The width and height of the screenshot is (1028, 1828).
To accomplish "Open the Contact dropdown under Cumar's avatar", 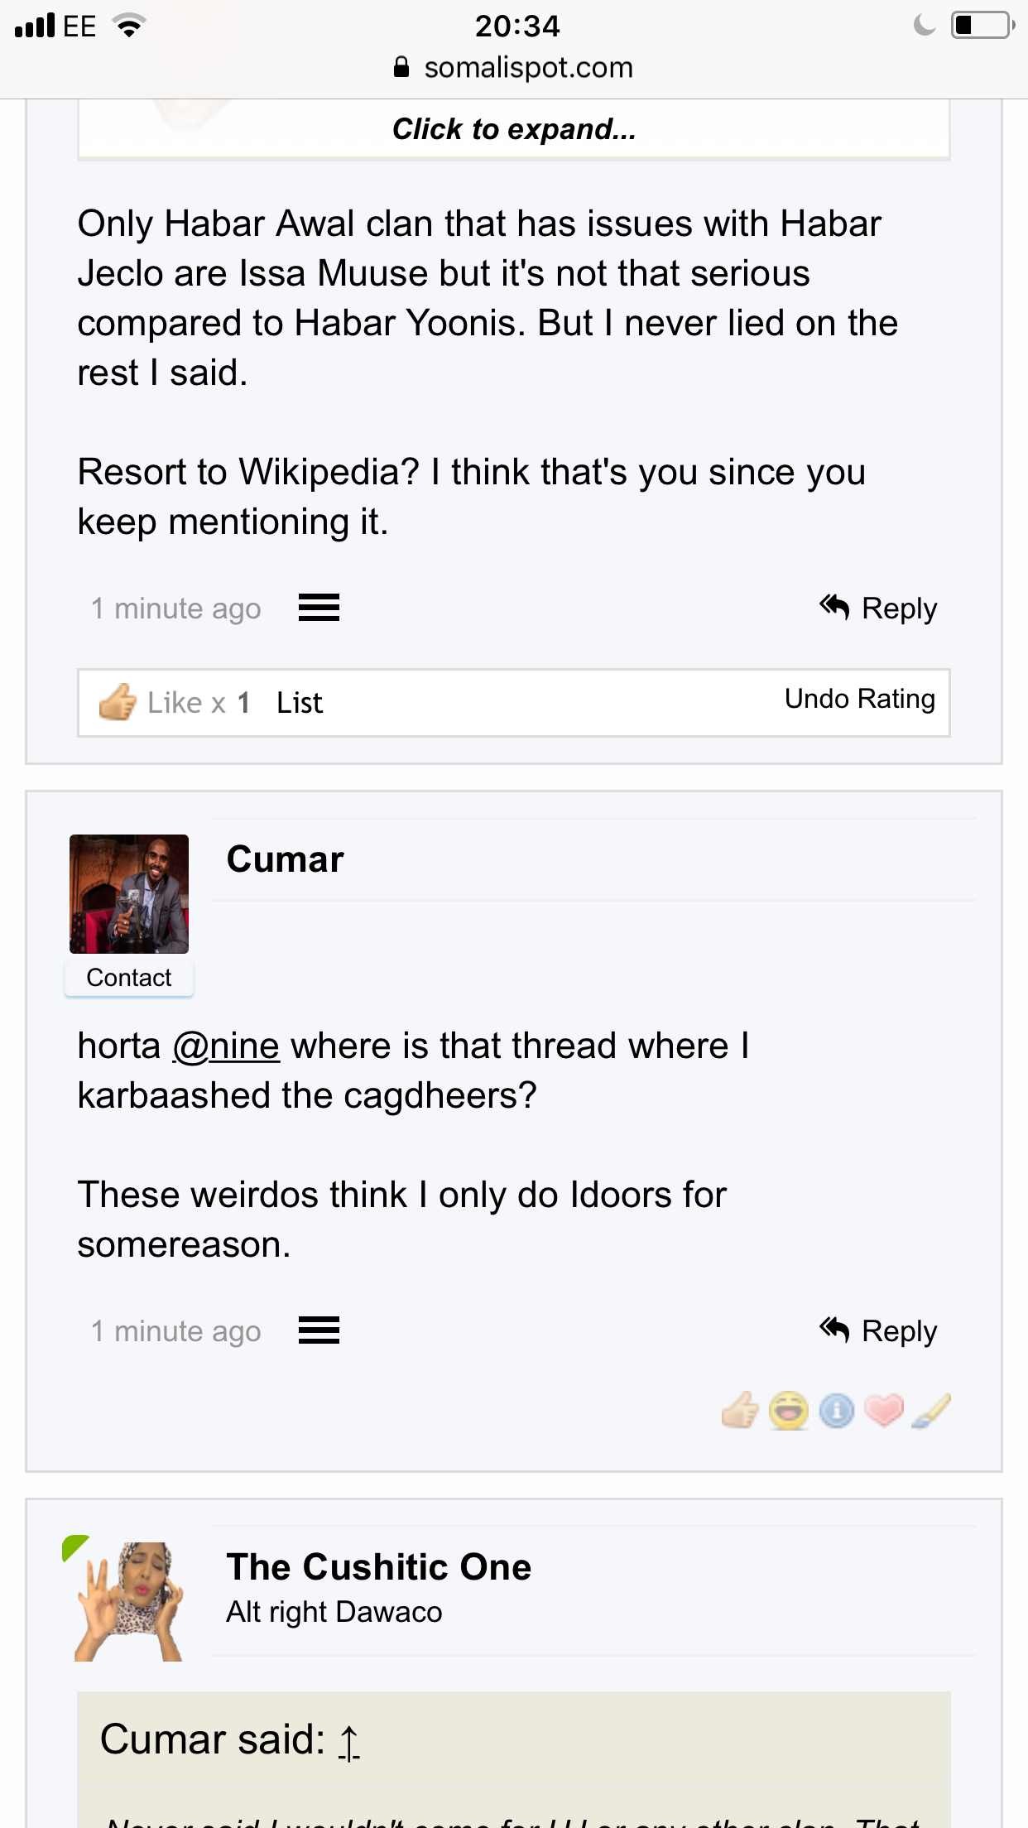I will pyautogui.click(x=129, y=978).
